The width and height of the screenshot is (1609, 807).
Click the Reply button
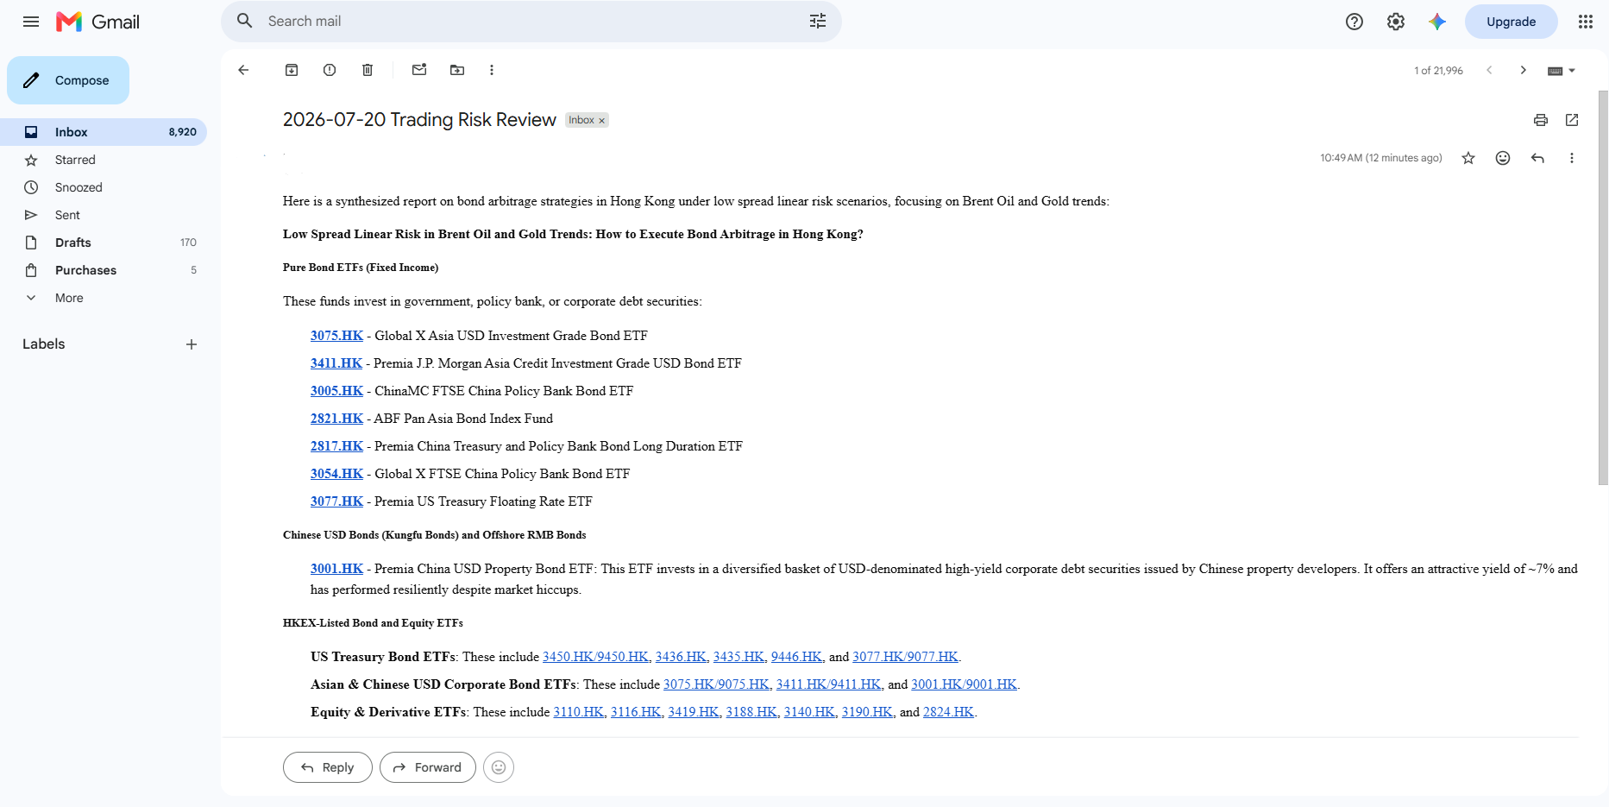pyautogui.click(x=327, y=767)
